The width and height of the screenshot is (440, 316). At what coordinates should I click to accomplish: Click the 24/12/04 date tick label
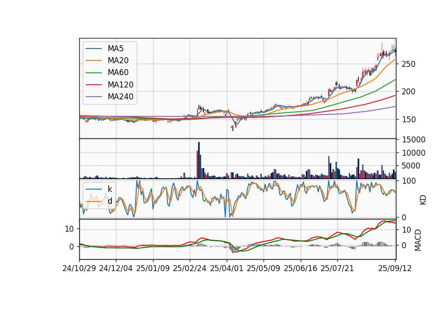tap(116, 268)
